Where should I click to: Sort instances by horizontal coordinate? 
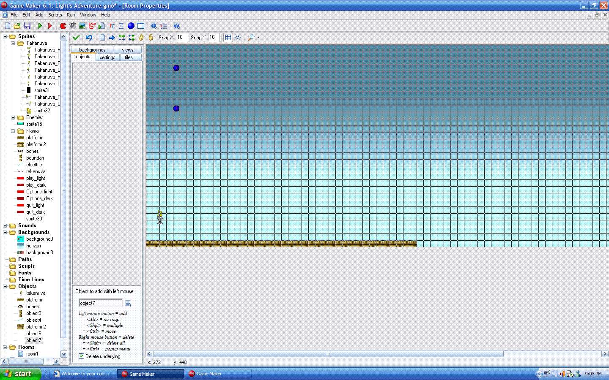(122, 38)
